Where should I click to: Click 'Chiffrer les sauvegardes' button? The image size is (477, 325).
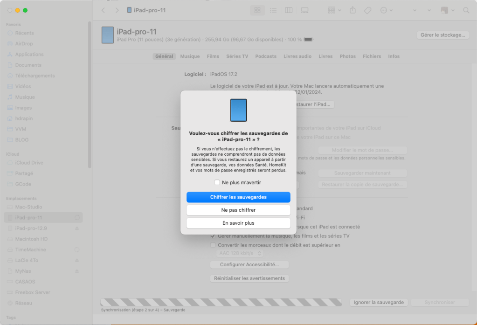pos(238,197)
